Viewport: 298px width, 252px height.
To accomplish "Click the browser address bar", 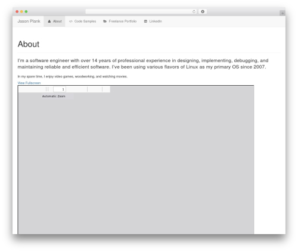I will pyautogui.click(x=141, y=11).
